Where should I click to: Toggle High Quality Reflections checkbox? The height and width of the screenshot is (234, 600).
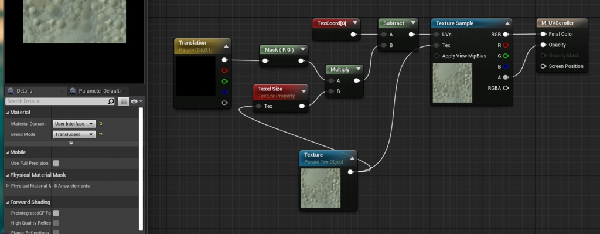click(56, 223)
